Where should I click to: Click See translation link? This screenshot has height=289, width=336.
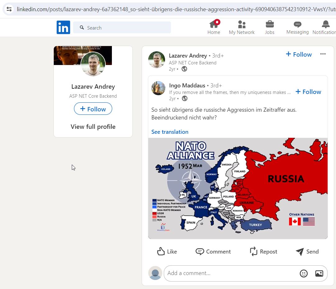pos(170,132)
